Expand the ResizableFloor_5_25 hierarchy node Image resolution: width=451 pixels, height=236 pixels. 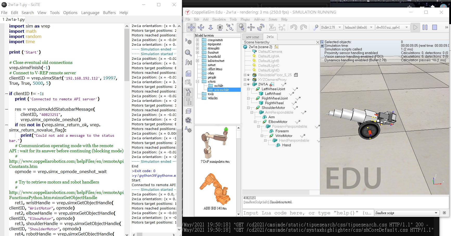(245, 75)
